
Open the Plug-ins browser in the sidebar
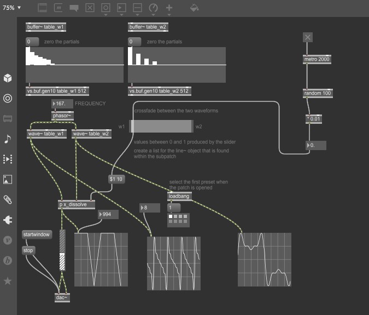click(x=8, y=220)
